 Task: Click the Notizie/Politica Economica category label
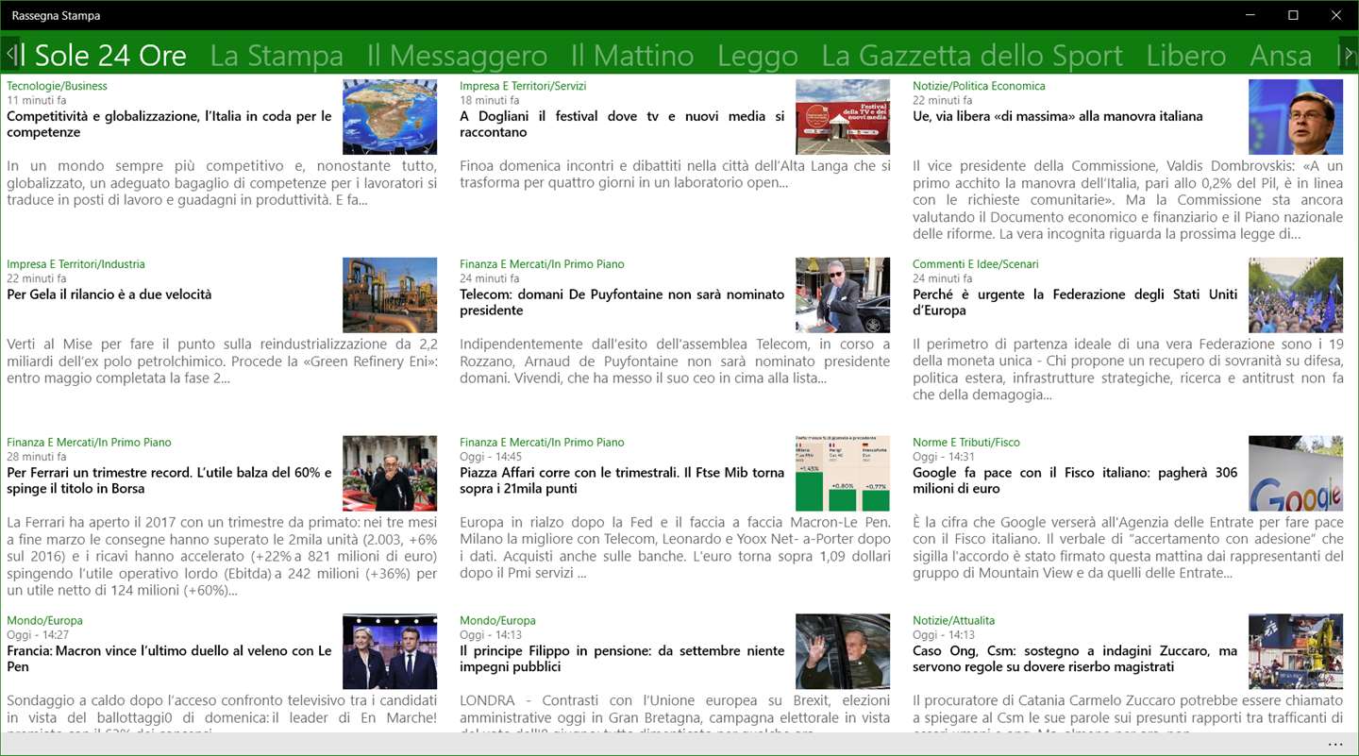tap(979, 86)
